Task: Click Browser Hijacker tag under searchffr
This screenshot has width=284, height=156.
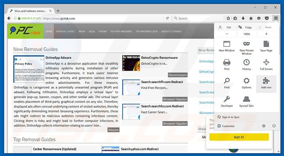Action: click(x=175, y=99)
